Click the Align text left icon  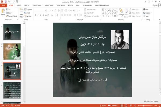coord(62,15)
